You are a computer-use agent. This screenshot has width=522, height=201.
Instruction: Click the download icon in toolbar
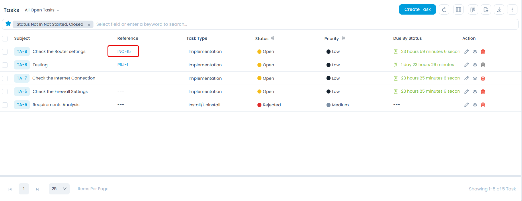tap(499, 9)
